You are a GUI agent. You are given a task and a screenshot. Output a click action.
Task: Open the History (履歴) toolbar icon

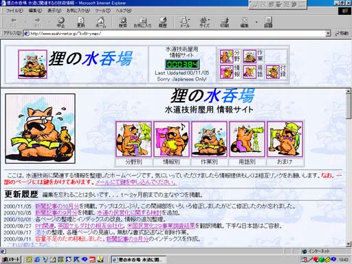[x=163, y=22]
